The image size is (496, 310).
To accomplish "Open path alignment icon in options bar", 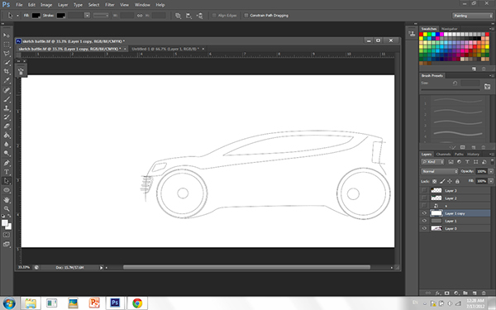I will 188,16.
